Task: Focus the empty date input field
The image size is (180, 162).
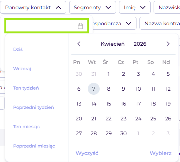Action: (47, 26)
